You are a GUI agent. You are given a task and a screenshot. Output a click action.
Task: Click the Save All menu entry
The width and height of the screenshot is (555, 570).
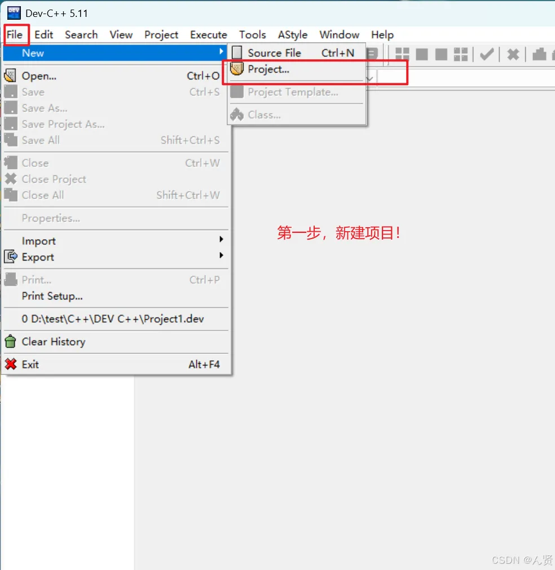coord(115,140)
